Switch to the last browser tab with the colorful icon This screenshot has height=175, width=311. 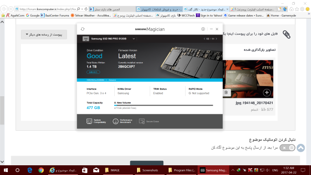[253, 9]
